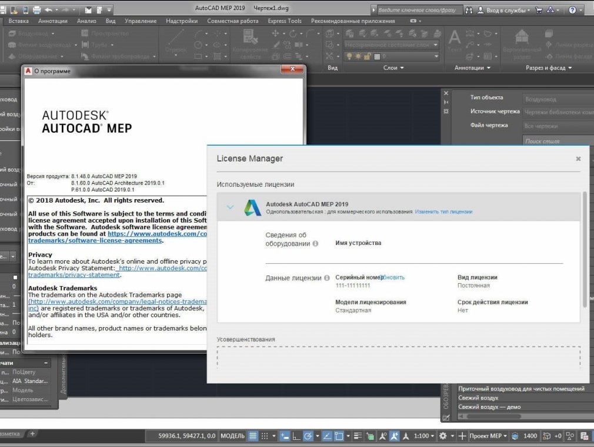Expand the Разрез и фасад panel dropdown
Viewport: 594px width, 447px height.
(549, 68)
